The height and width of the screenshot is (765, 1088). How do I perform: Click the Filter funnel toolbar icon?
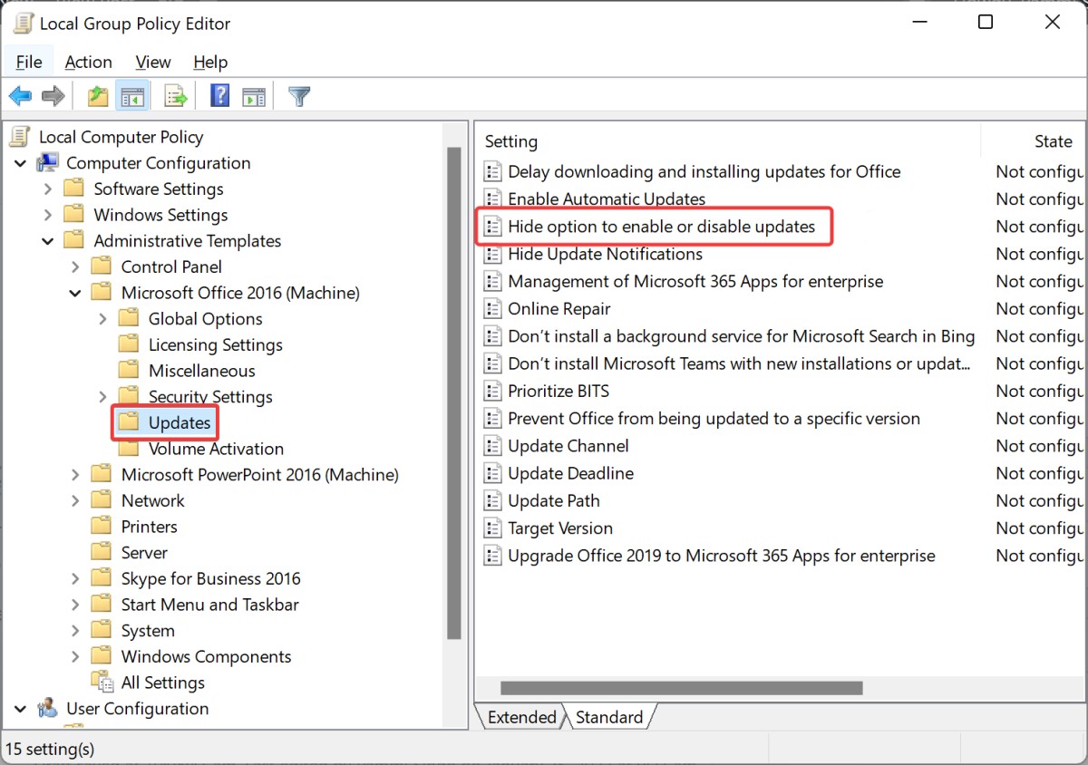coord(299,96)
